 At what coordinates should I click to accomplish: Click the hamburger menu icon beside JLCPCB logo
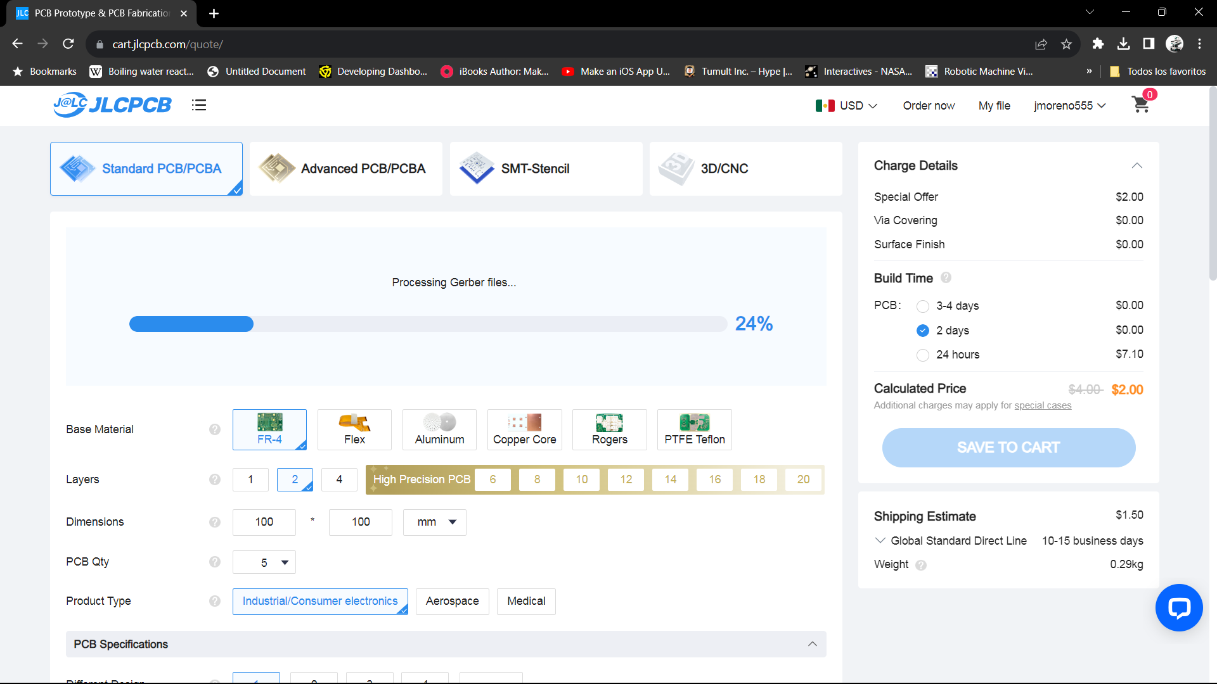(x=199, y=105)
